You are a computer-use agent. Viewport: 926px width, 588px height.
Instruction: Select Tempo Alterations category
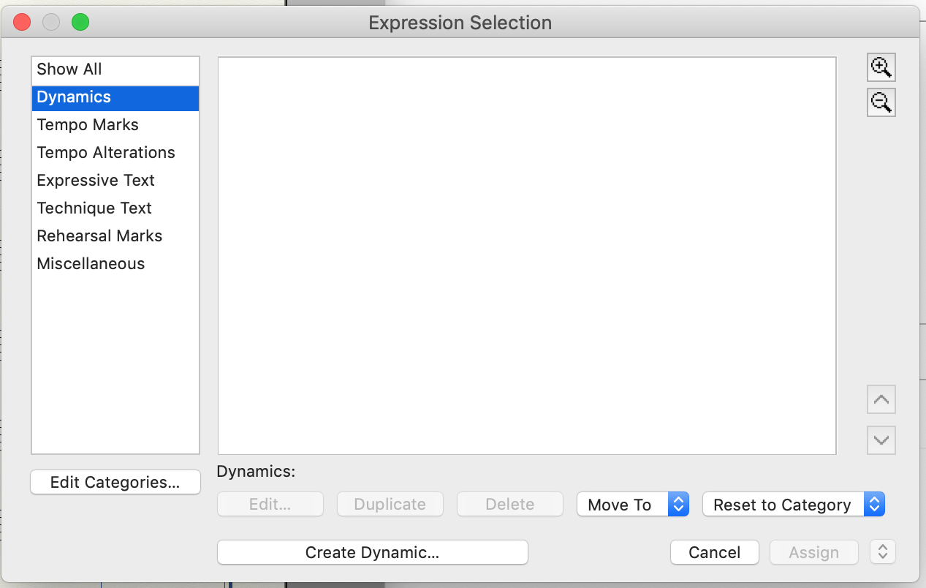(x=106, y=153)
